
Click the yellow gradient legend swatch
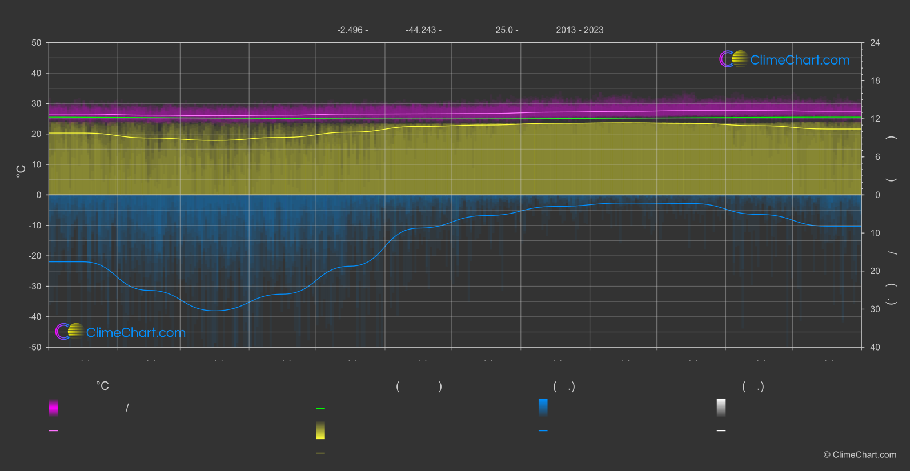tap(320, 430)
